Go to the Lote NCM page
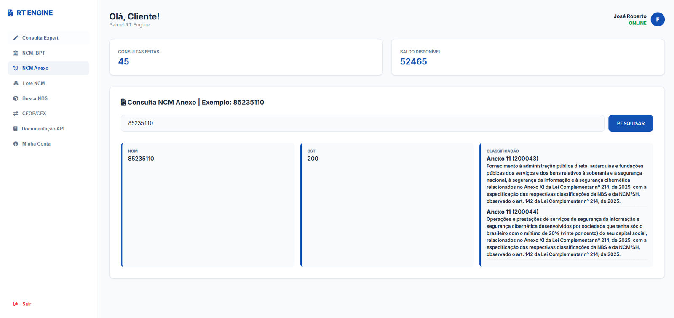 click(x=34, y=83)
